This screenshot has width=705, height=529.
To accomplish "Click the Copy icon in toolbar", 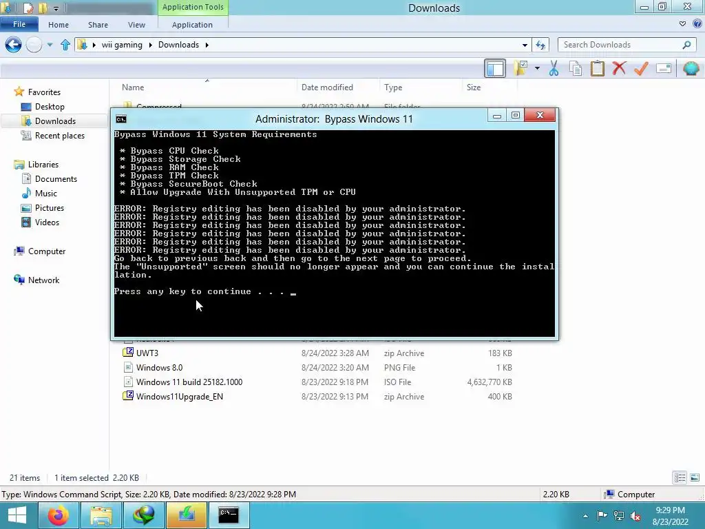I will [x=576, y=68].
